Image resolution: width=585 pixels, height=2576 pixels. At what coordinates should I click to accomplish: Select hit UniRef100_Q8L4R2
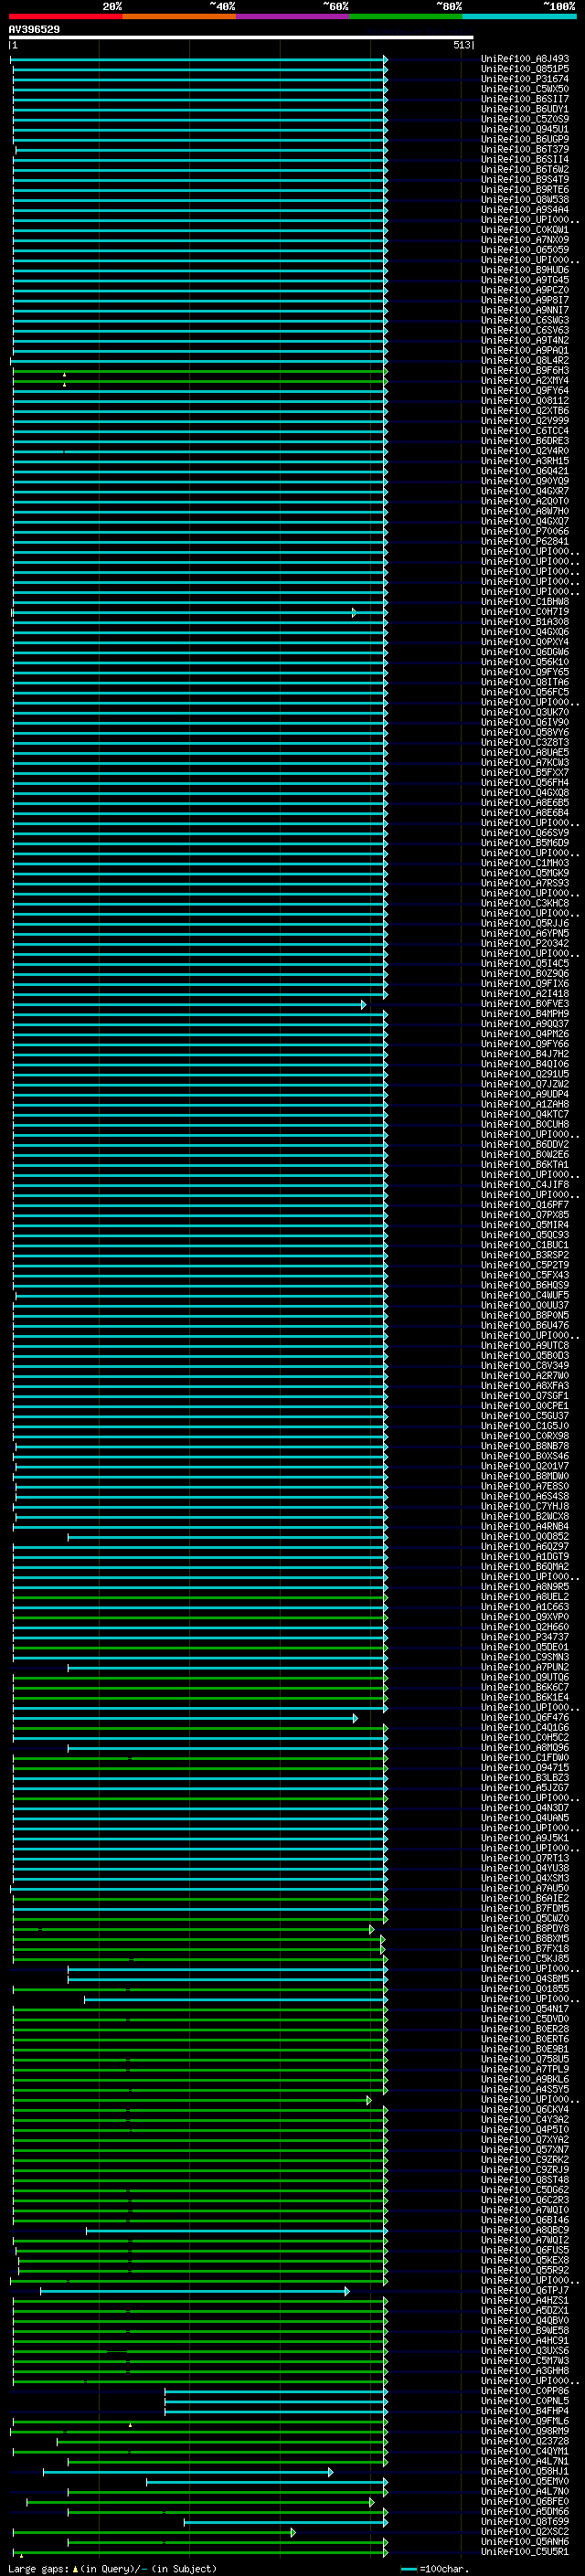[525, 361]
